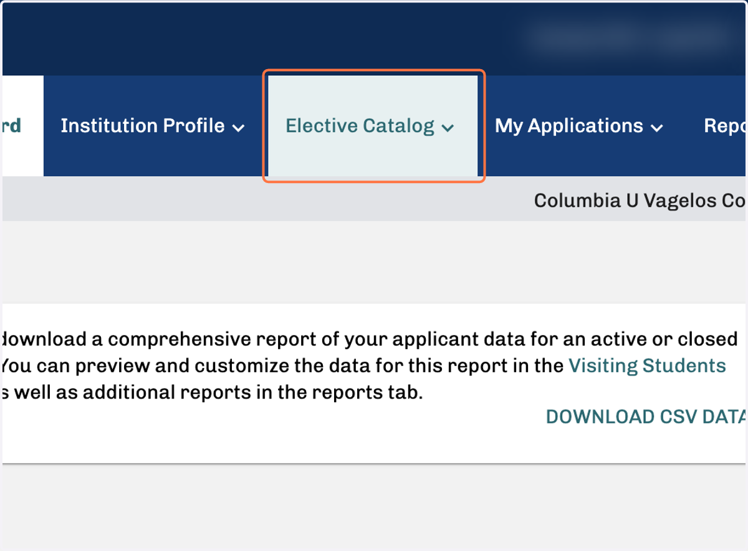The height and width of the screenshot is (551, 748).
Task: Follow the Visiting Students link
Action: pyautogui.click(x=647, y=365)
